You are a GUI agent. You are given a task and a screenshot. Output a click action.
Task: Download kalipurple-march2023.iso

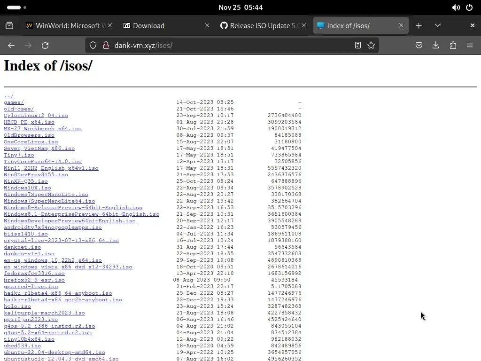(45, 313)
